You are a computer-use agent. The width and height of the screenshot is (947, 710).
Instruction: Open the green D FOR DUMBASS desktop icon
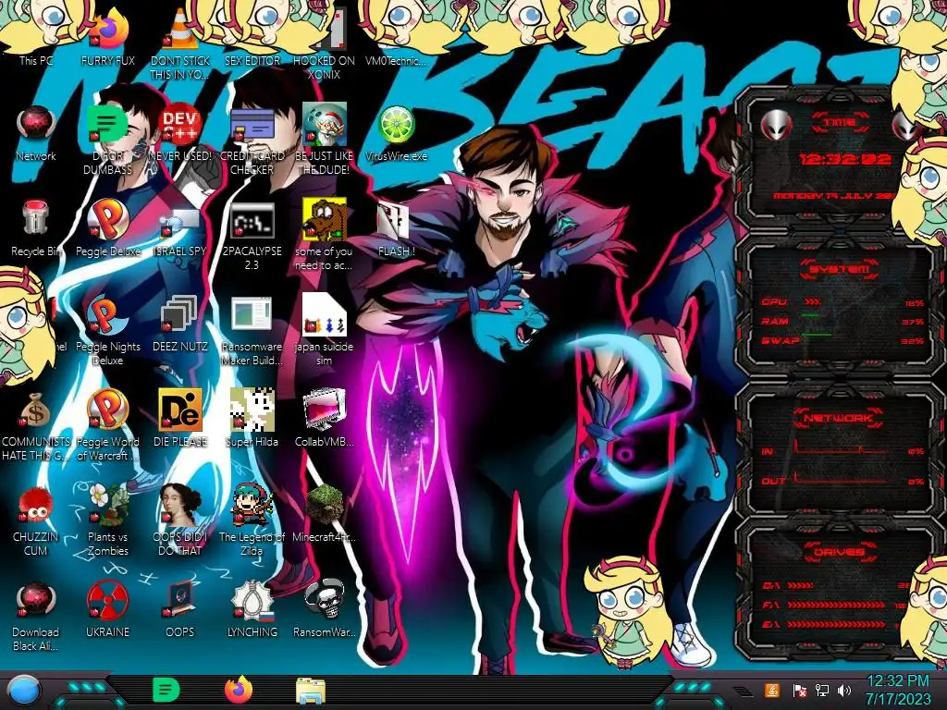point(108,139)
